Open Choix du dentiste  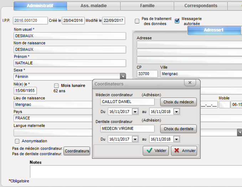[x=179, y=129]
